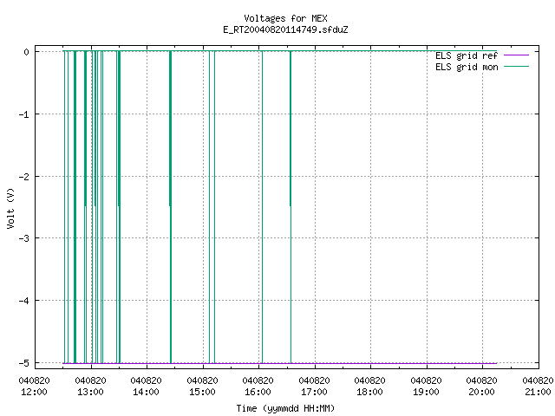This screenshot has height=416, width=555.
Task: Click the y-axis tick label '-5'
Action: (23, 363)
